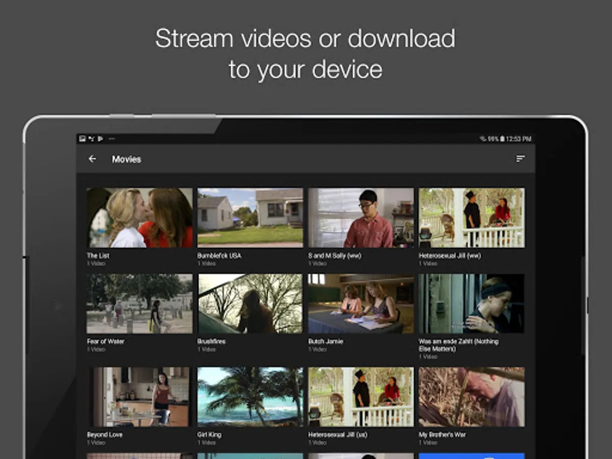Image resolution: width=612 pixels, height=459 pixels.
Task: Click '1 Video' under Butch Jamie
Action: pos(317,349)
